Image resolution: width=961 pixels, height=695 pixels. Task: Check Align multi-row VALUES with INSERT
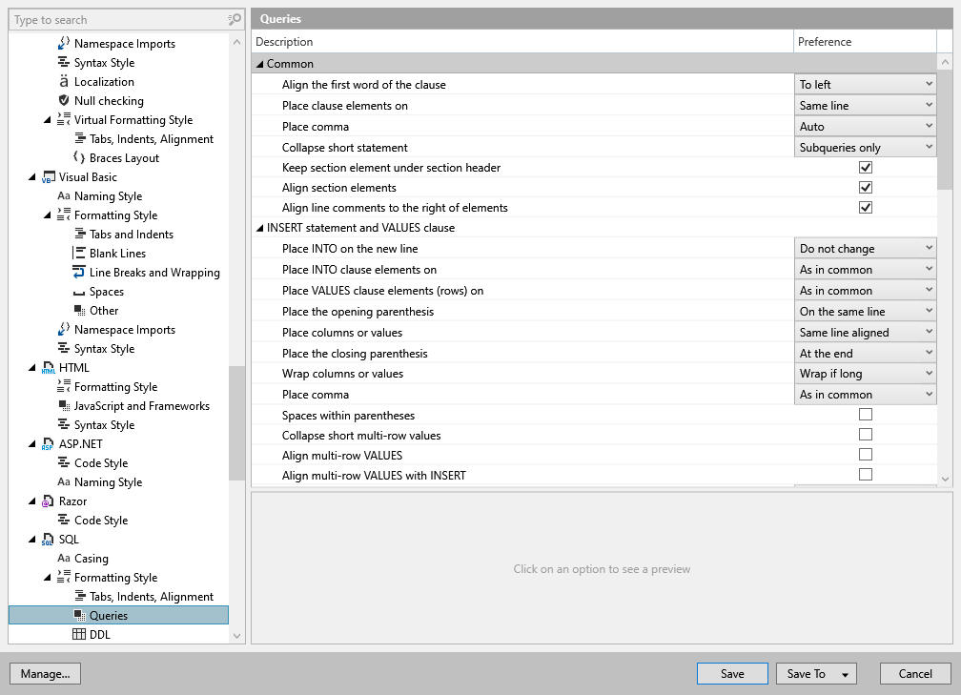[866, 475]
